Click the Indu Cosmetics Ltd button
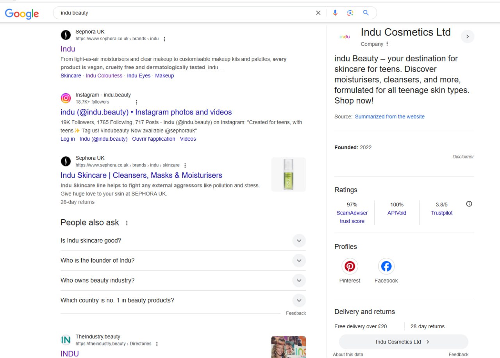Viewport: 500px width, 358px height. click(403, 342)
